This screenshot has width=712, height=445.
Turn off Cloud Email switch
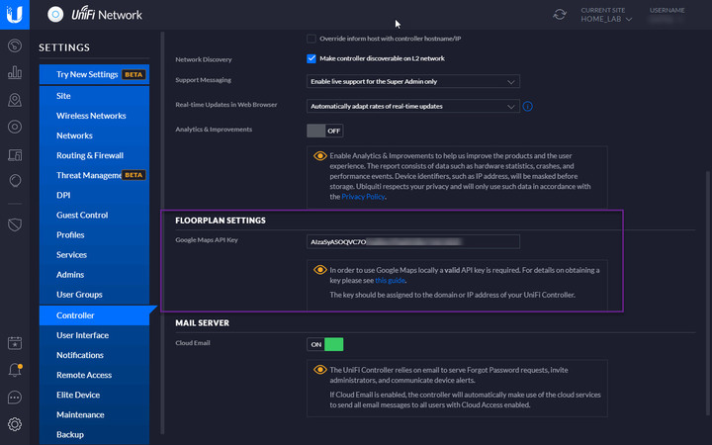click(x=324, y=344)
